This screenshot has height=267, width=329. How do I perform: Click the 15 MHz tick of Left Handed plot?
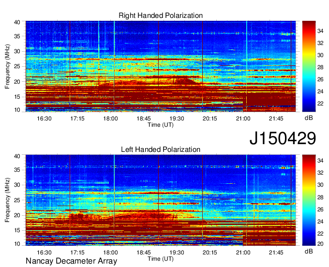pos(17,230)
